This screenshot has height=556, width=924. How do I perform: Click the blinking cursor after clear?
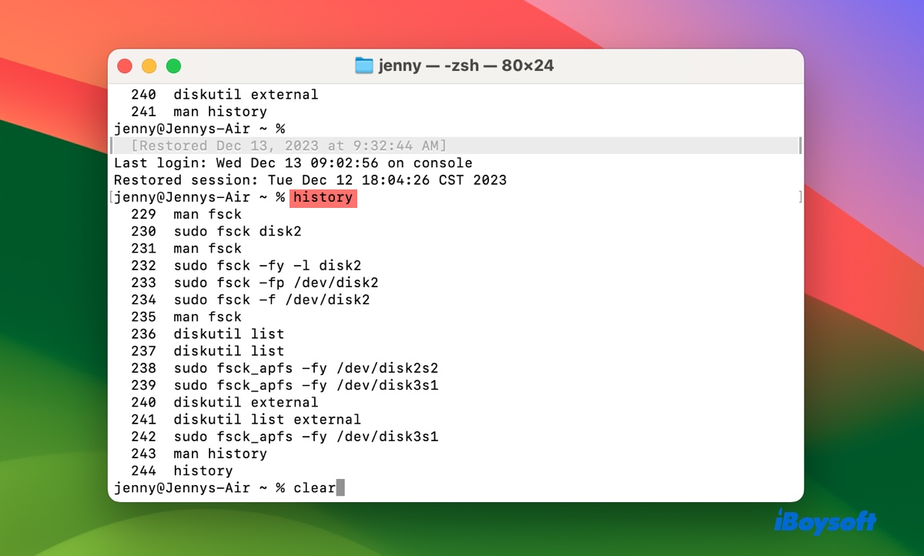[340, 487]
